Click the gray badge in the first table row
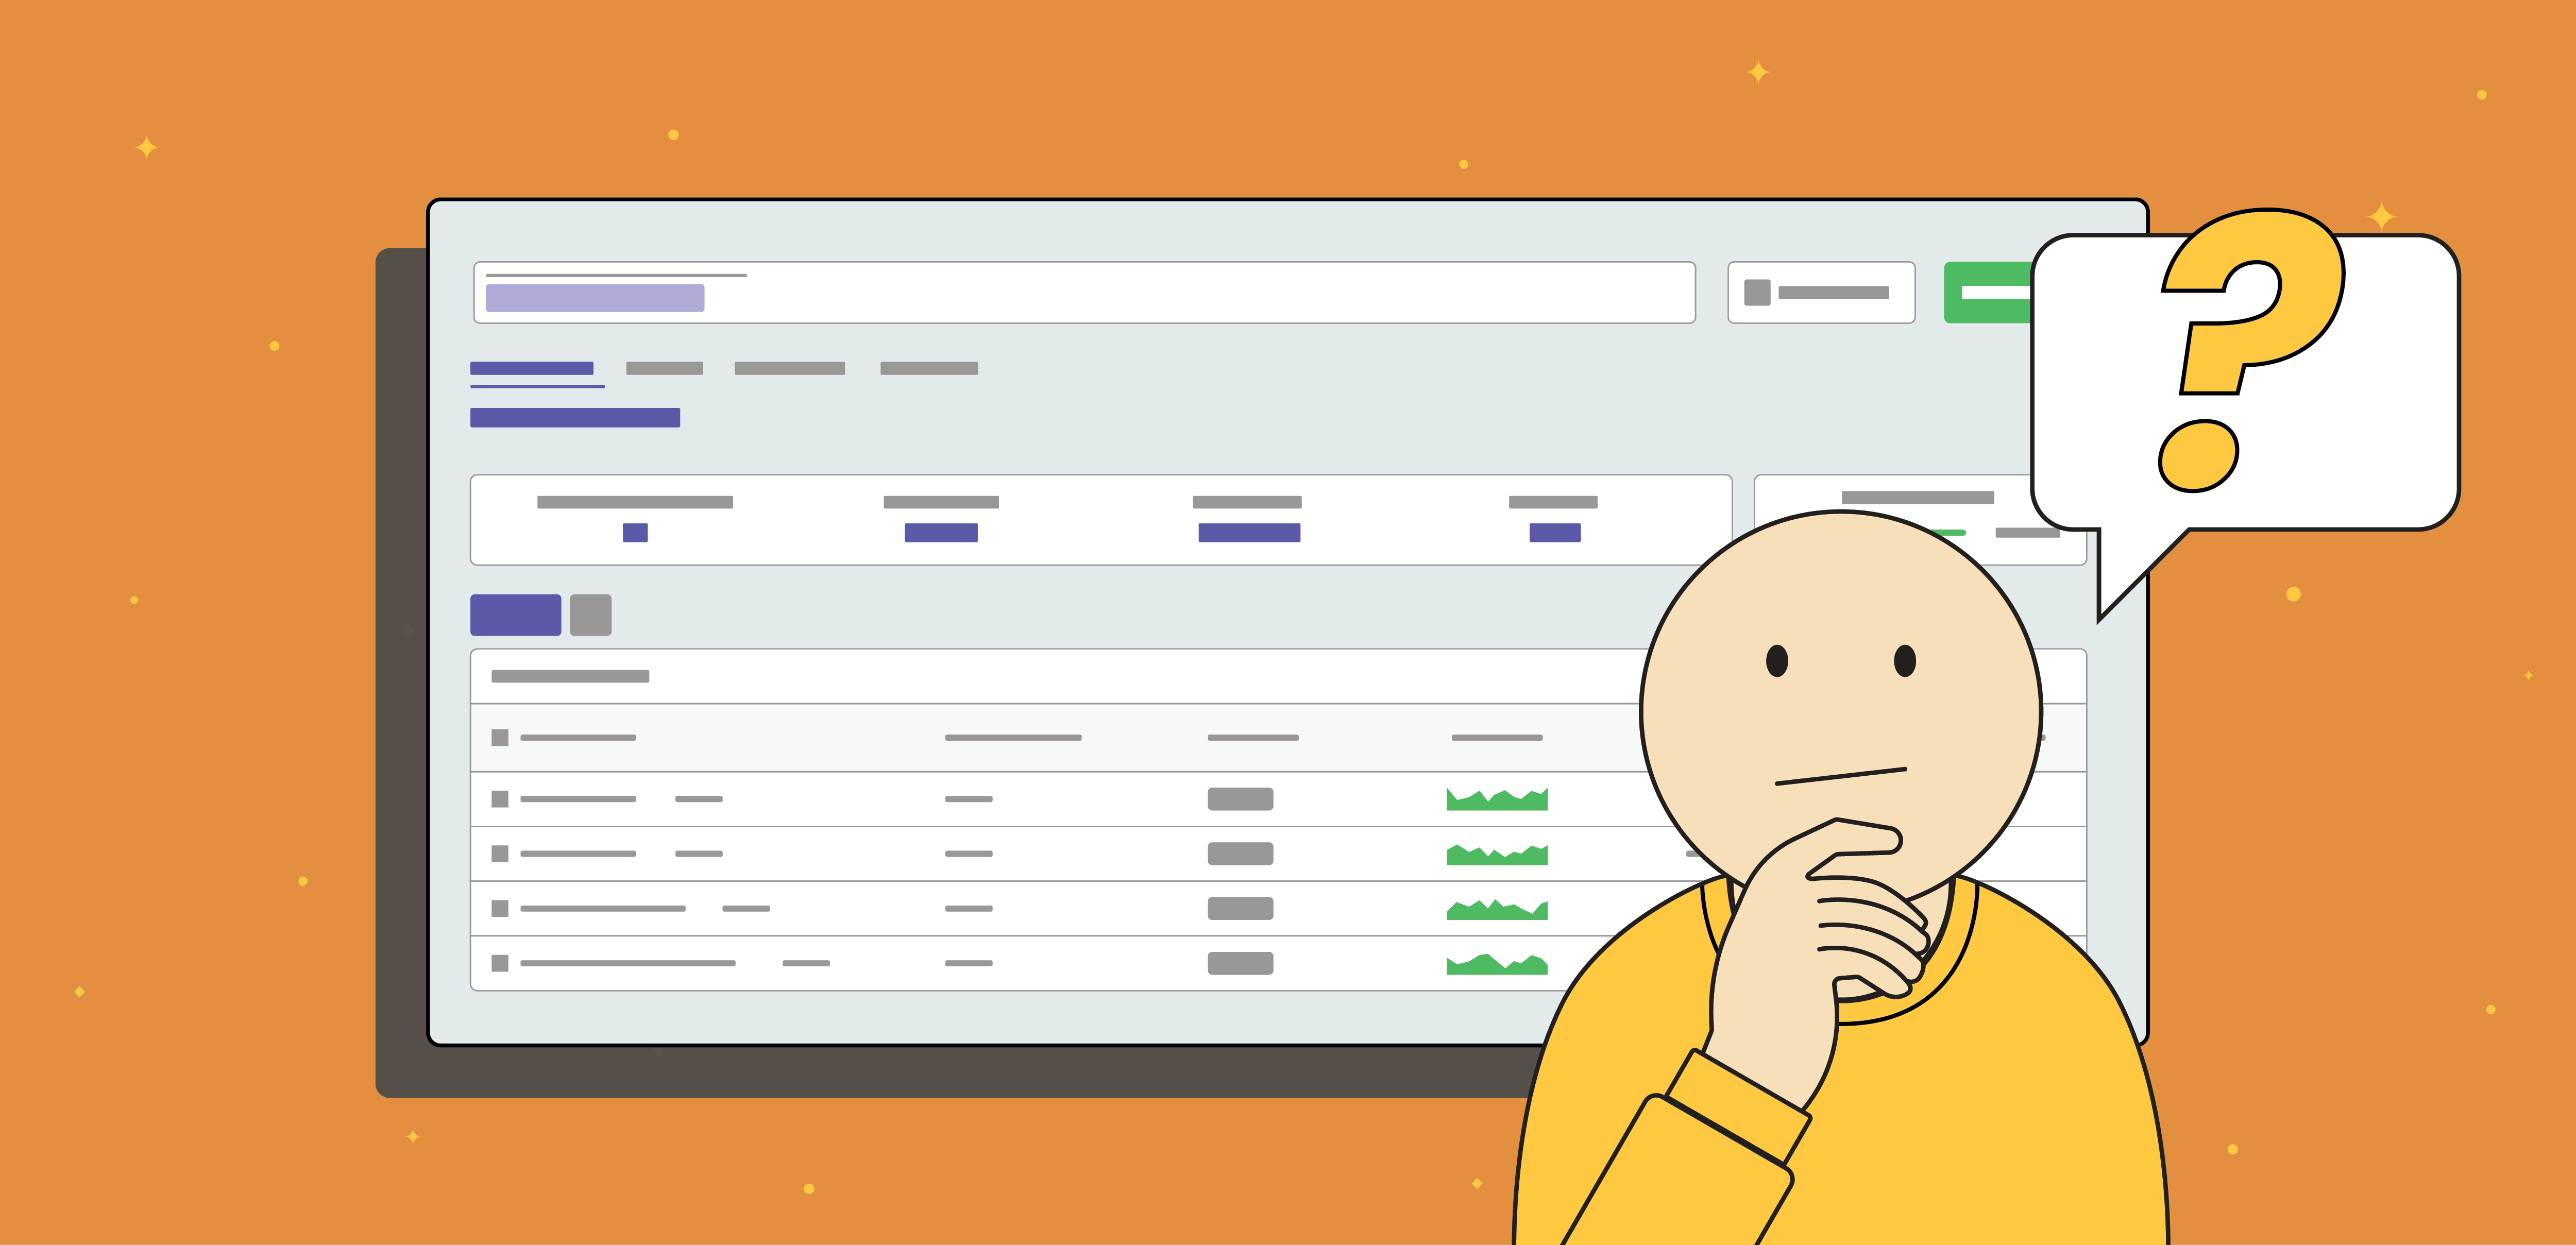Screen dimensions: 2576x1245 (1240, 799)
